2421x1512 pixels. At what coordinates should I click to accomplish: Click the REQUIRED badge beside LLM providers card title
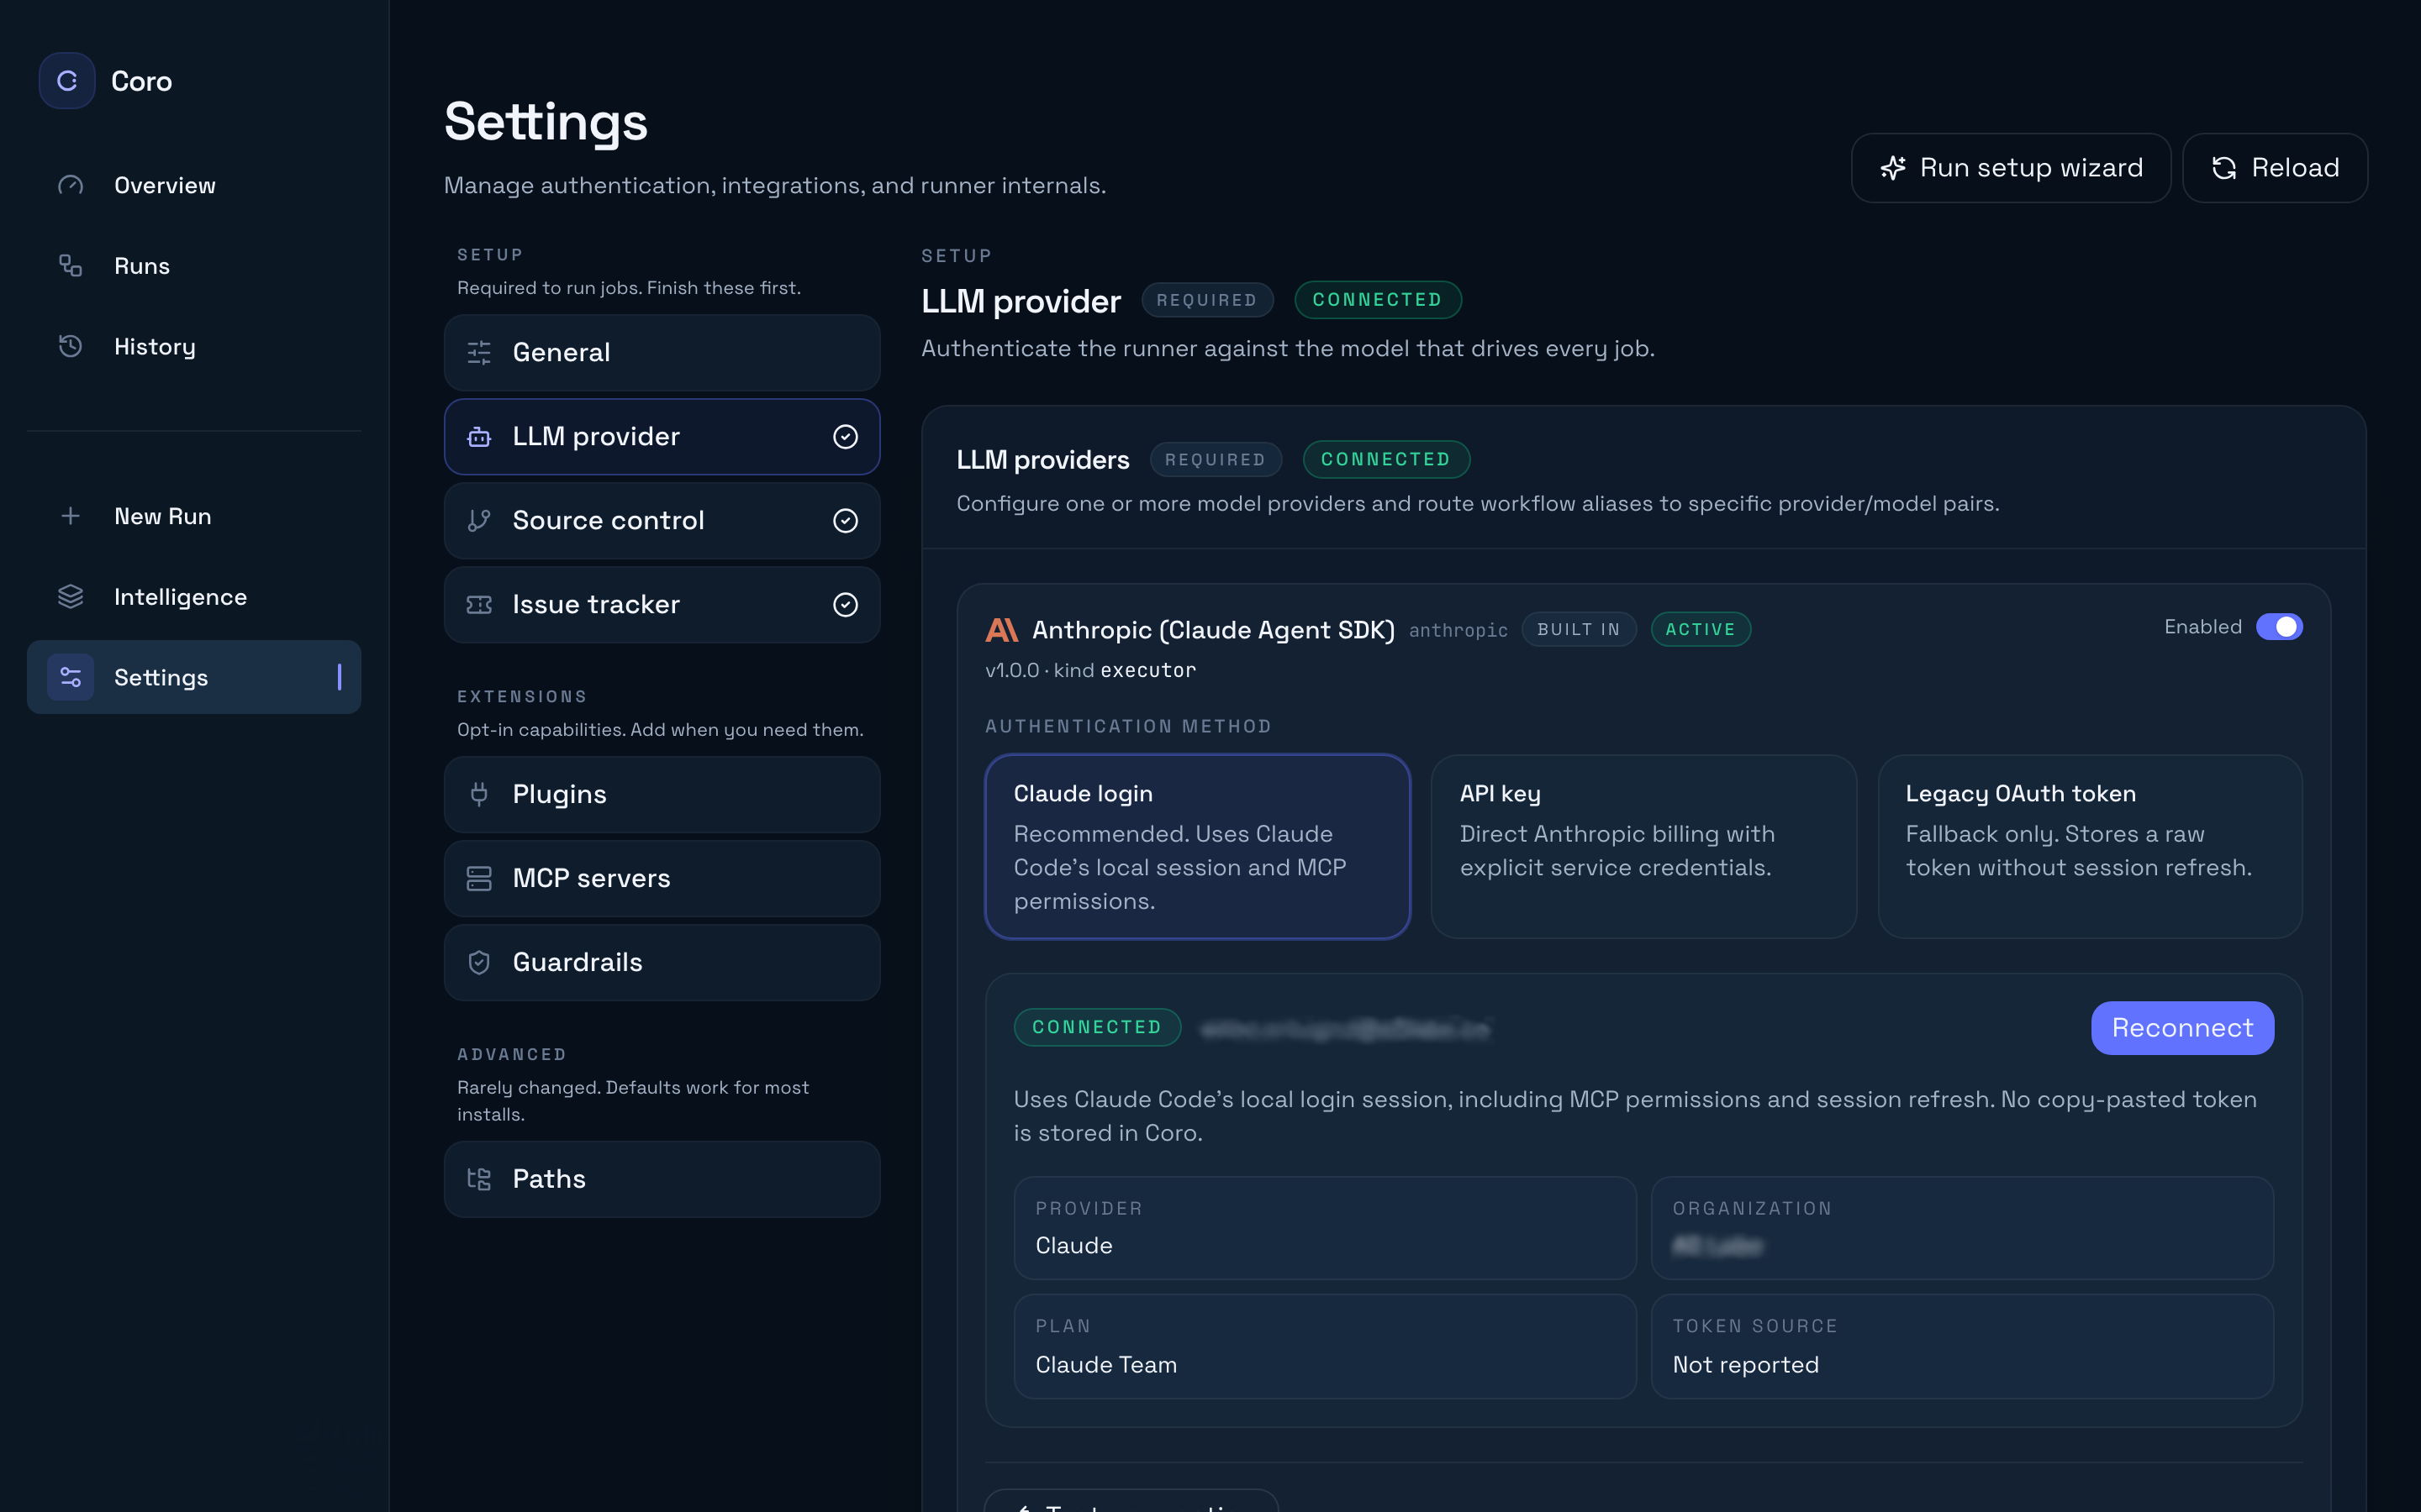(1216, 460)
